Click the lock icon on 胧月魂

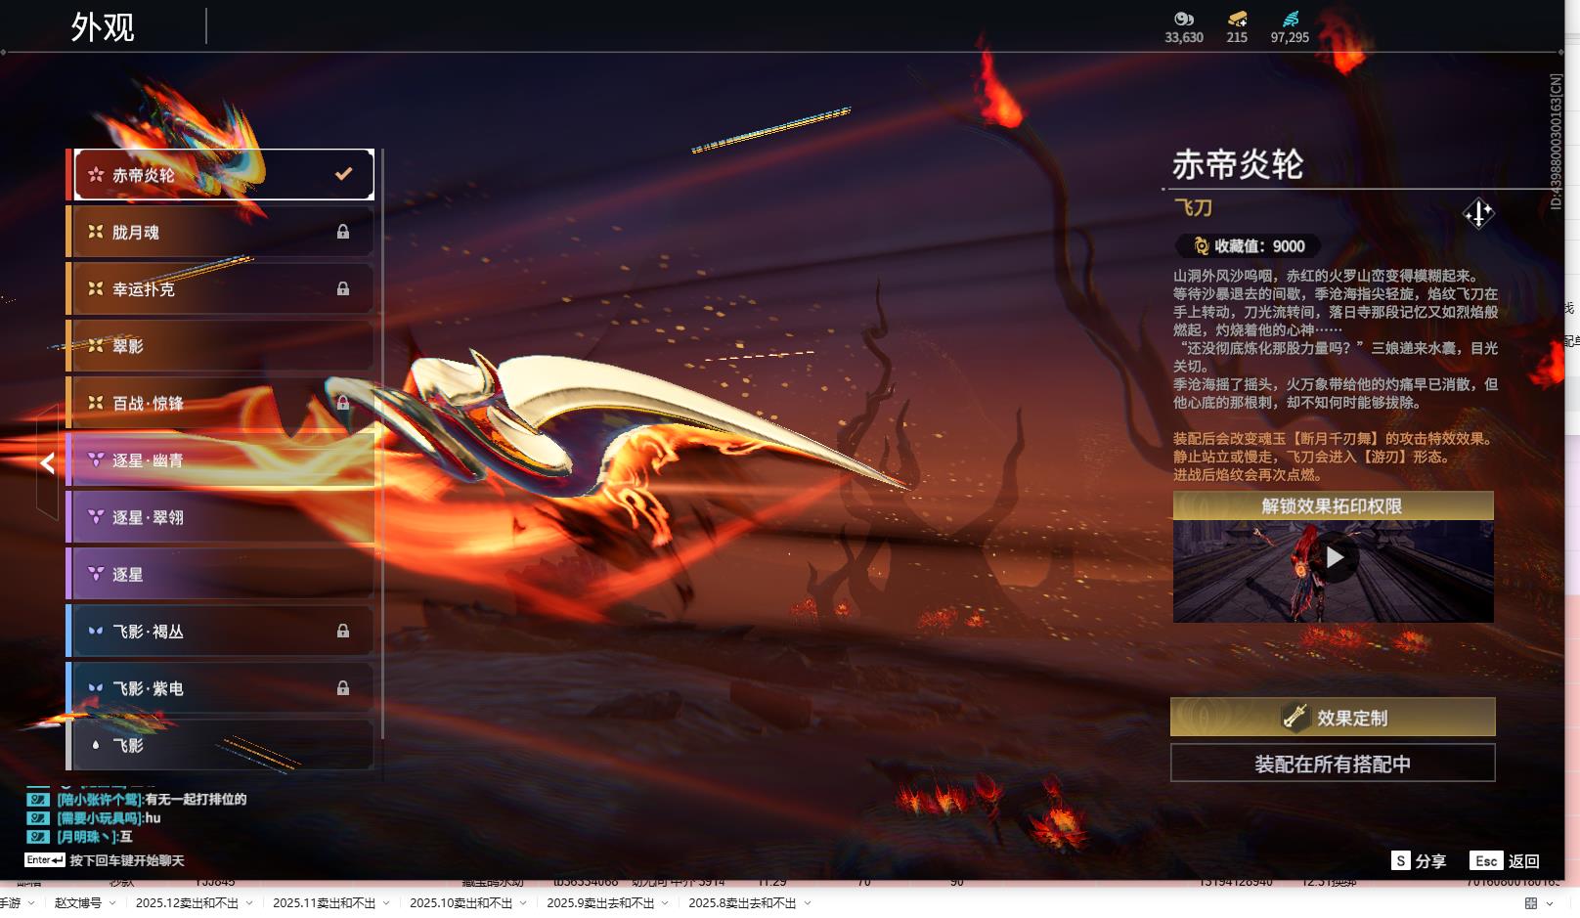pyautogui.click(x=343, y=232)
